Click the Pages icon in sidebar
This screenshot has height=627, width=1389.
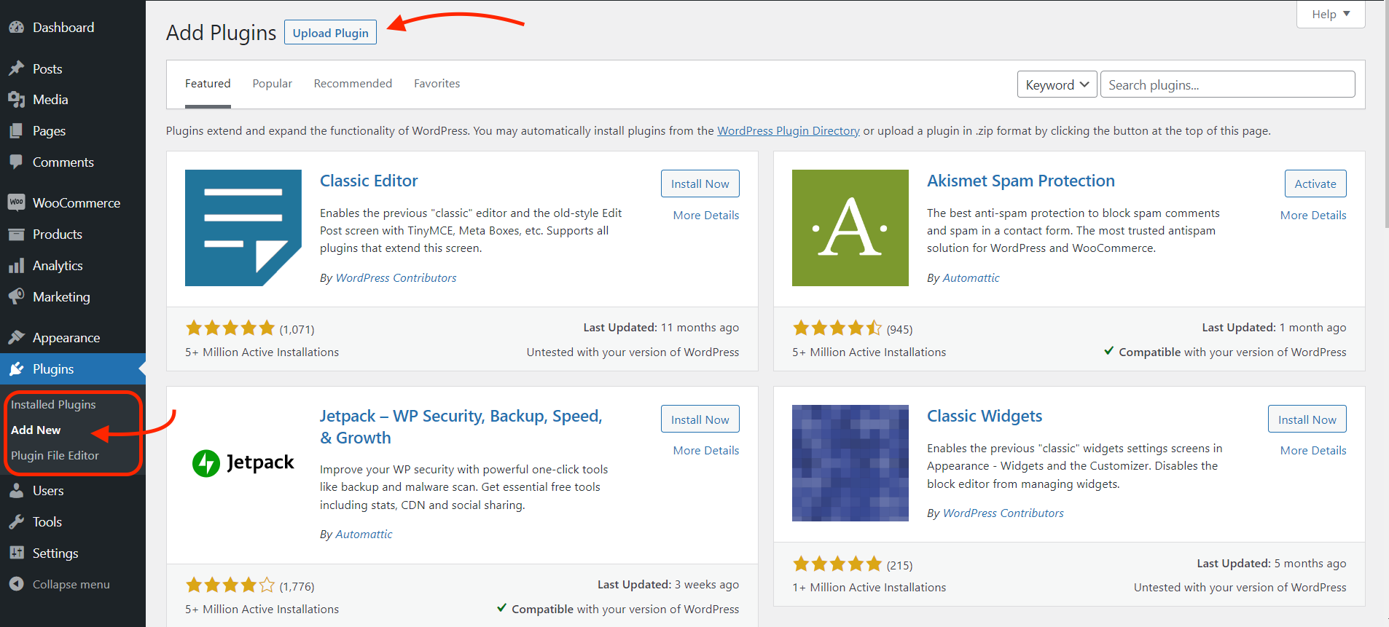[17, 131]
